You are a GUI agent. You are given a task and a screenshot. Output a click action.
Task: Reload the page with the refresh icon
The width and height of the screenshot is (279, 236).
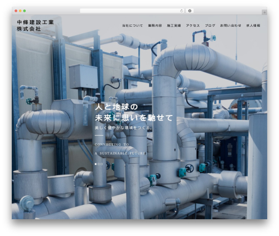coord(181,11)
